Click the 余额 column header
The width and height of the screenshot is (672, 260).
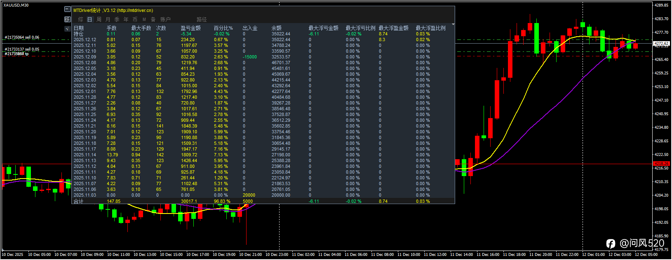(x=277, y=28)
